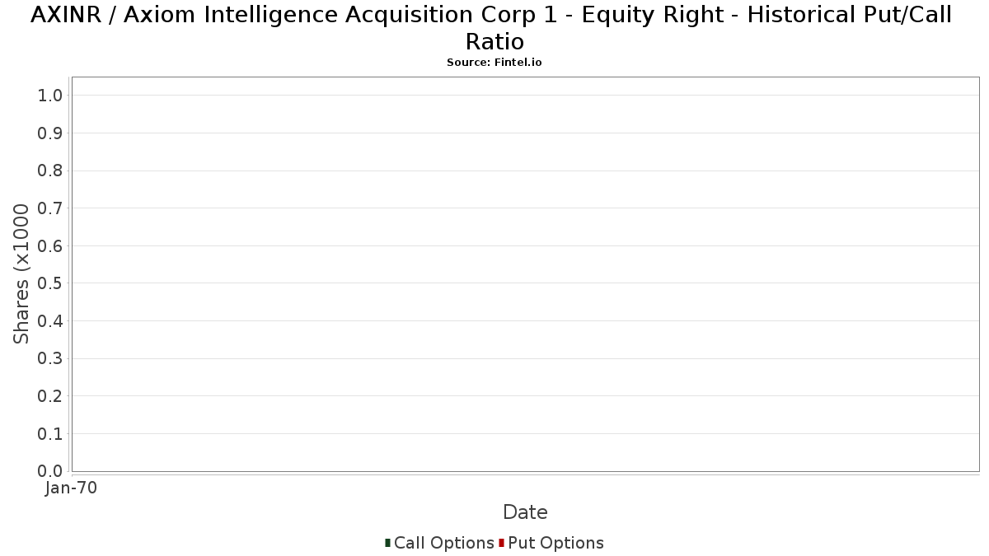Click the 1.0 y-axis tick label
Screen dimensions: 989x556
[50, 96]
